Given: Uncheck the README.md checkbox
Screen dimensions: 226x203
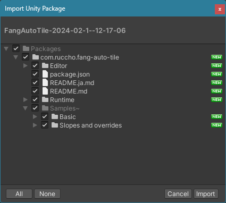Looking at the screenshot, I should [35, 91].
